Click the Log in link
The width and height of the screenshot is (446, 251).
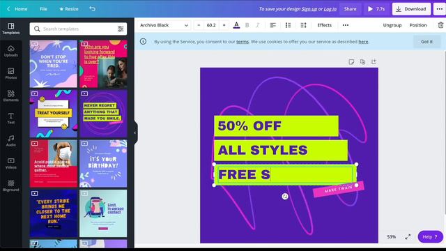330,9
